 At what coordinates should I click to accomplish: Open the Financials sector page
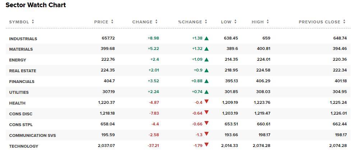(x=22, y=82)
